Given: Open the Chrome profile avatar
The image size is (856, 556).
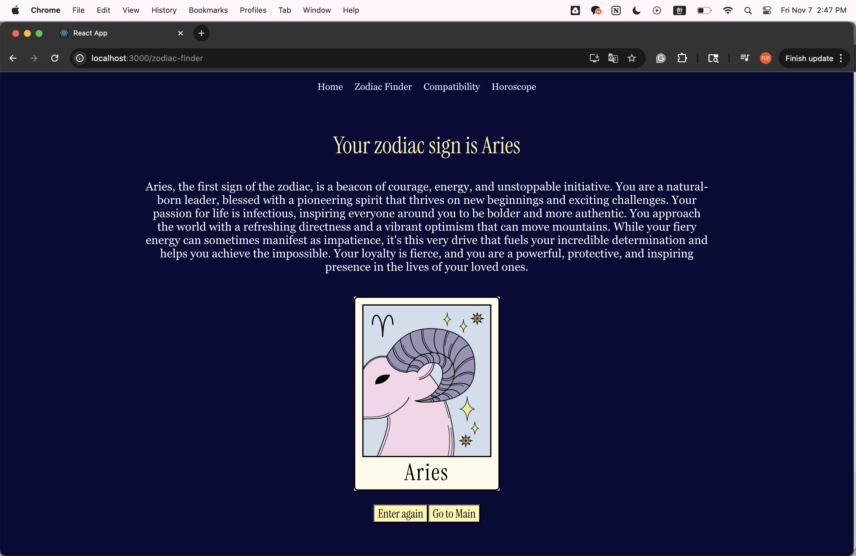Looking at the screenshot, I should pyautogui.click(x=765, y=58).
